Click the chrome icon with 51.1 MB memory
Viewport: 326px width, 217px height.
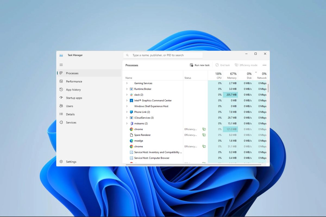[x=131, y=146]
